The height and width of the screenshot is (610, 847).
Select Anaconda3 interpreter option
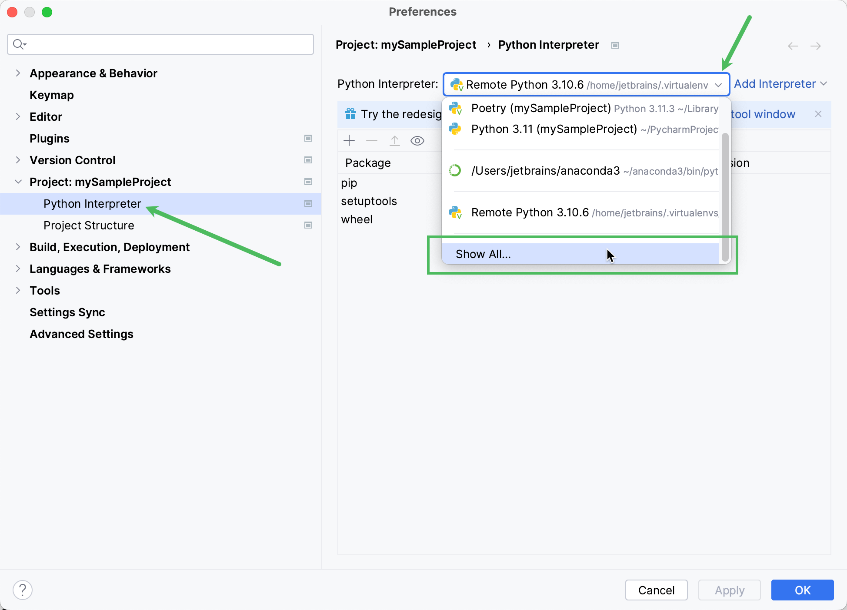coord(581,171)
